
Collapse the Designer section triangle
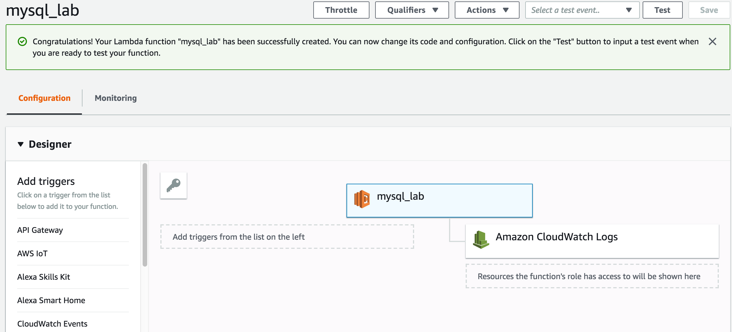[21, 144]
